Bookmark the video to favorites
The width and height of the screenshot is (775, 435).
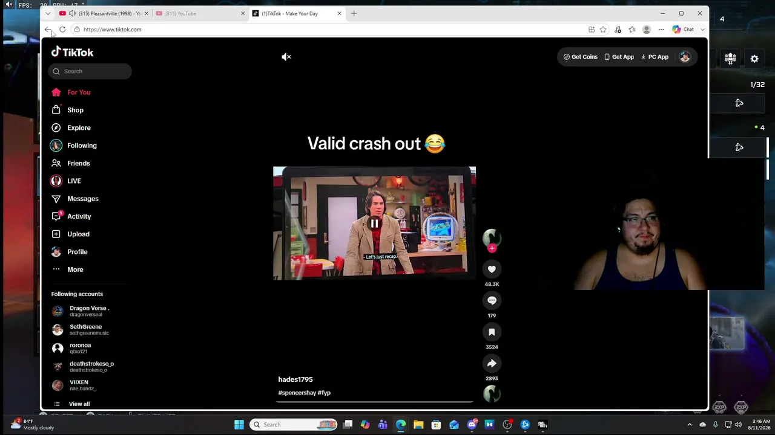(492, 332)
